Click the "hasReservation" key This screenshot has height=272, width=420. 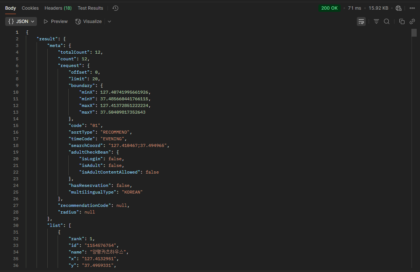90,185
